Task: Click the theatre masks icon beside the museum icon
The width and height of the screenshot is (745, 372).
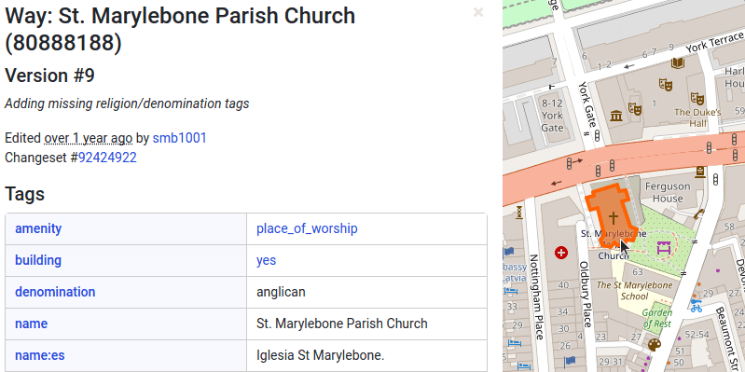Action: [635, 109]
